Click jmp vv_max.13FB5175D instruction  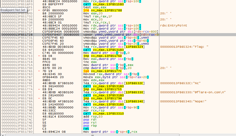click(103, 56)
